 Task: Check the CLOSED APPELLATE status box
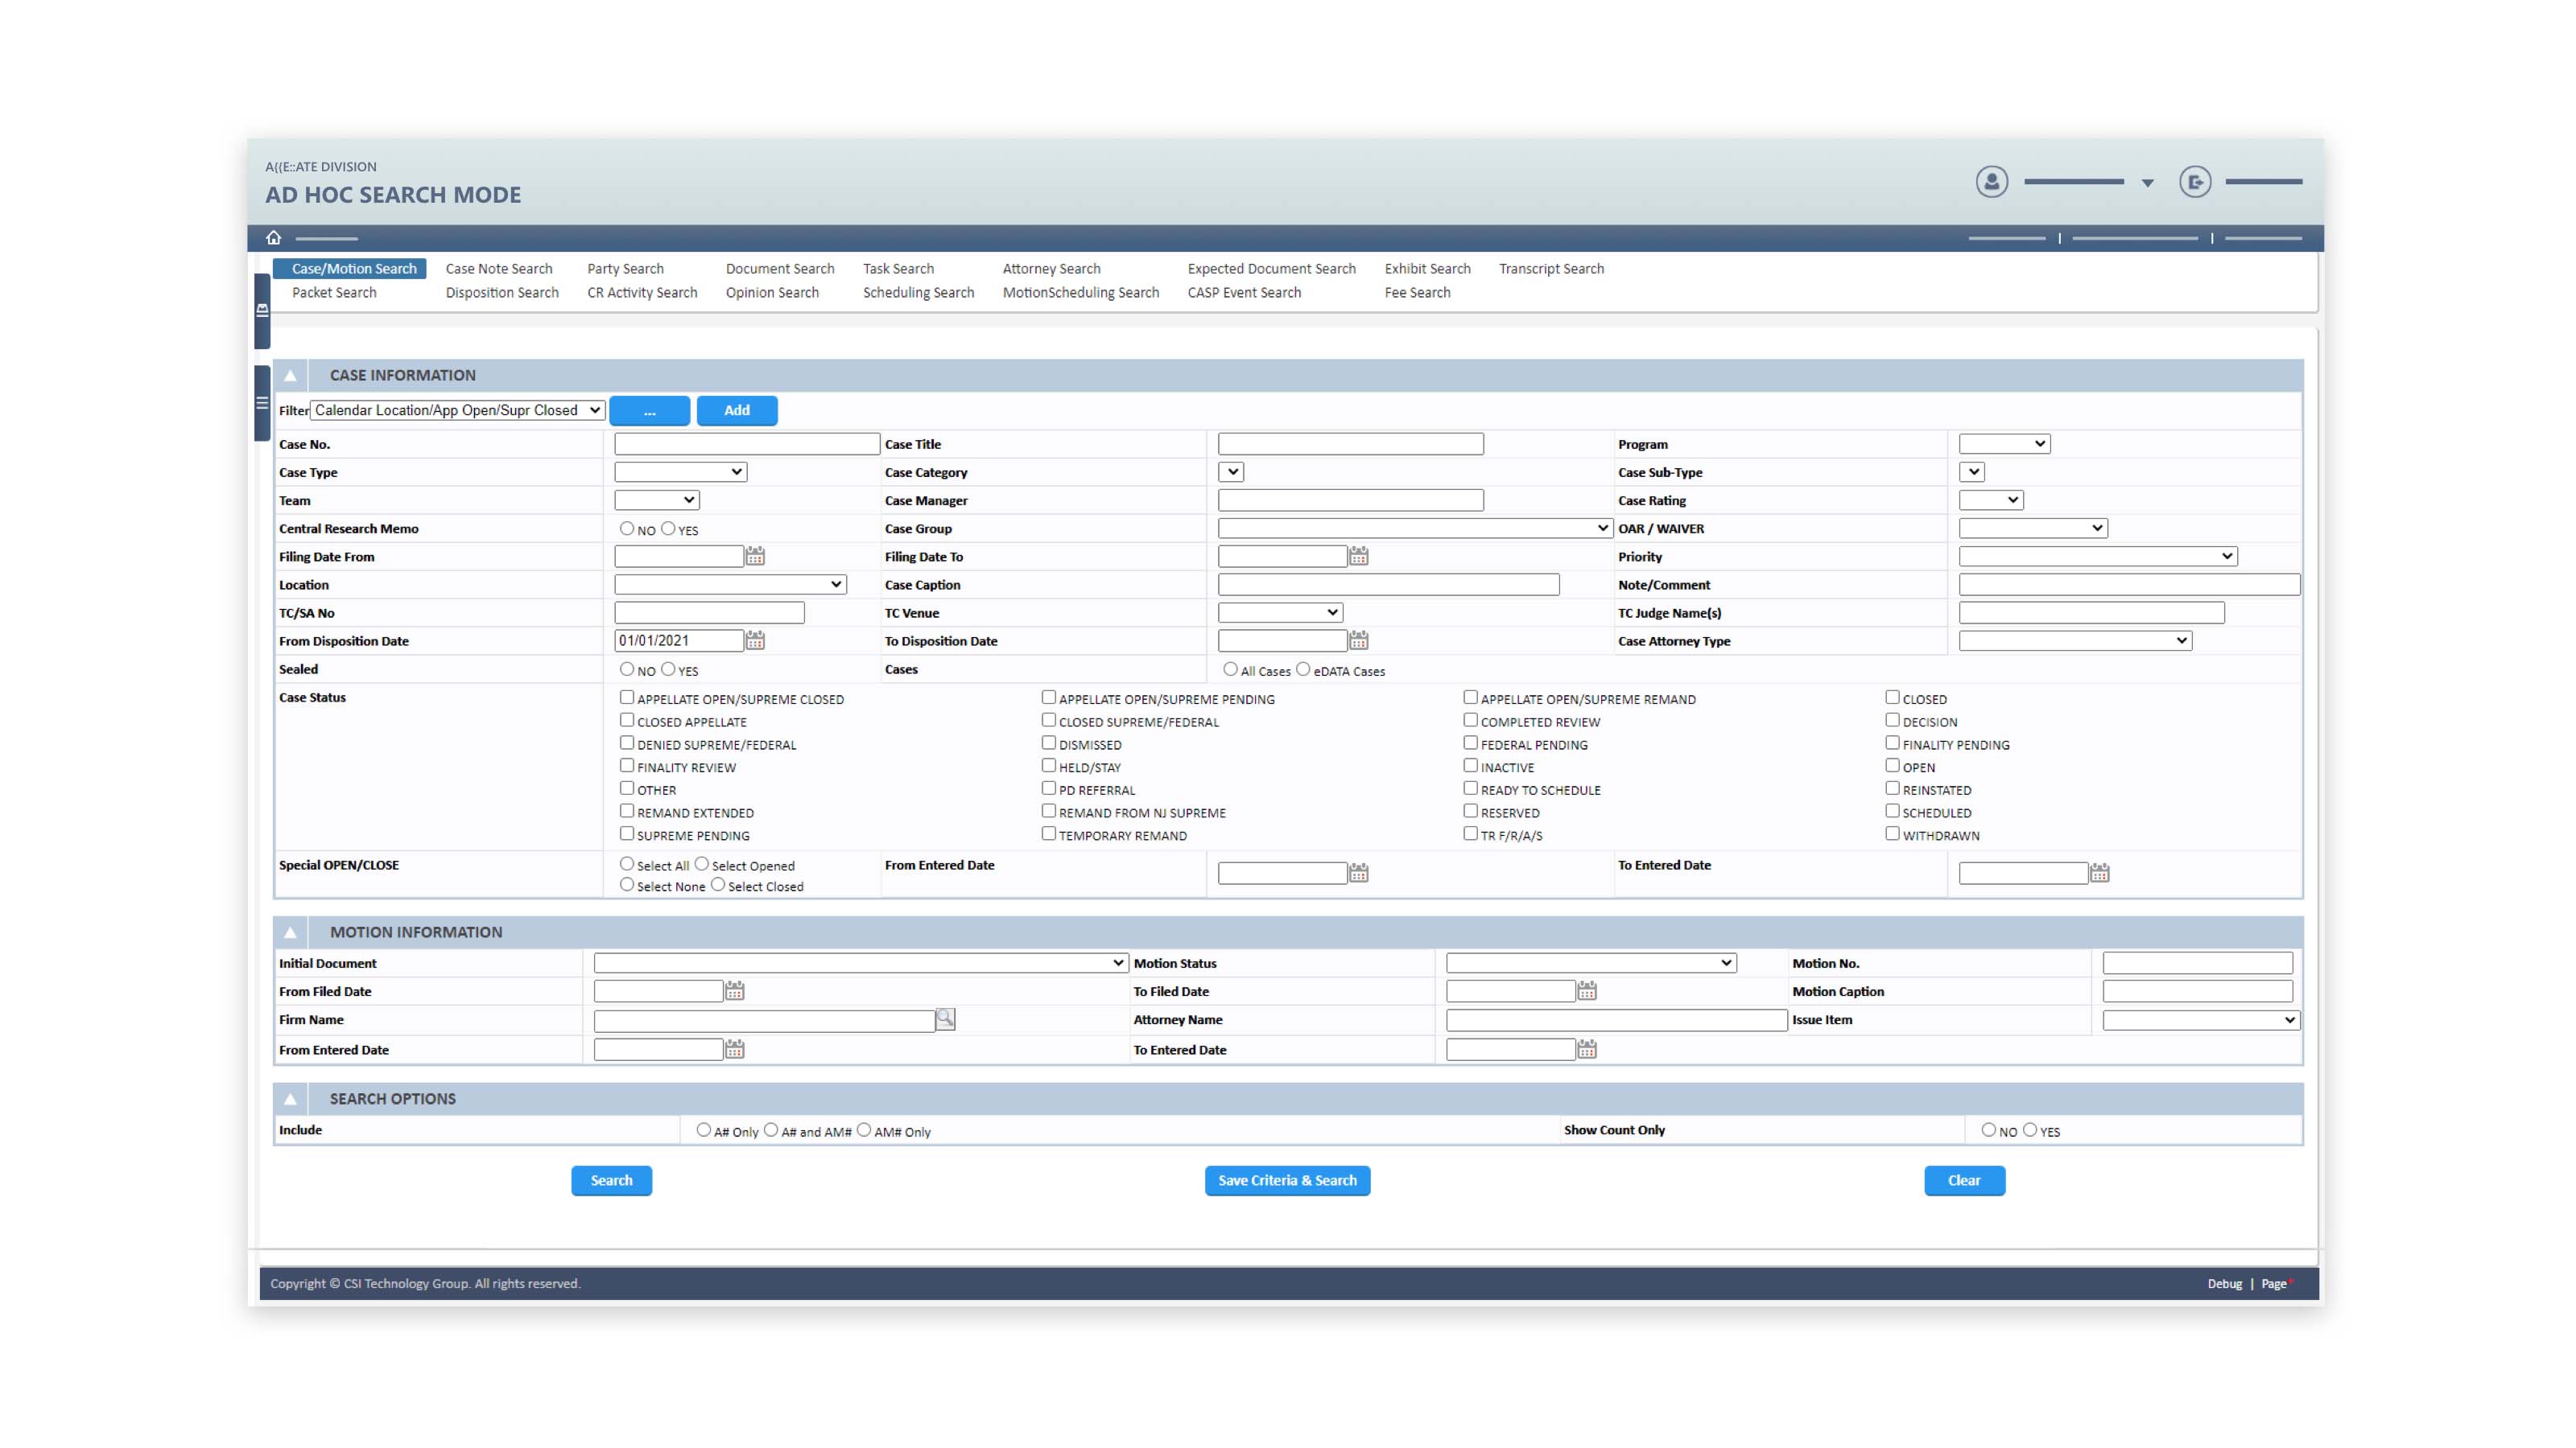coord(627,721)
